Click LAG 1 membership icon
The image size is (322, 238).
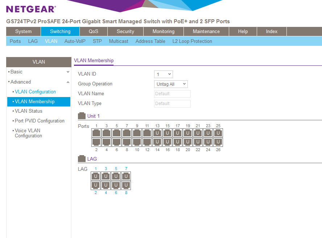[96, 176]
